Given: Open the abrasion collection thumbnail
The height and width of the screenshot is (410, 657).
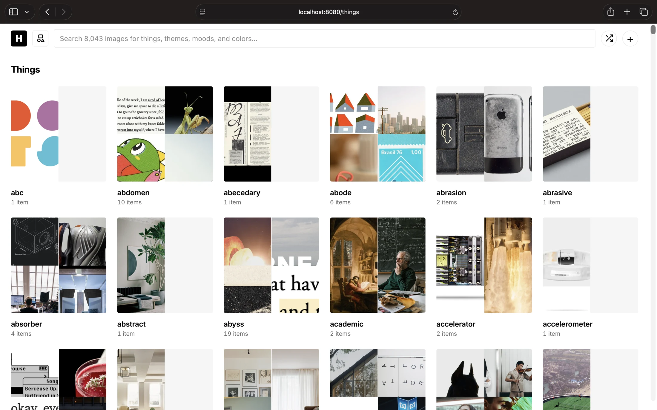Looking at the screenshot, I should tap(484, 134).
